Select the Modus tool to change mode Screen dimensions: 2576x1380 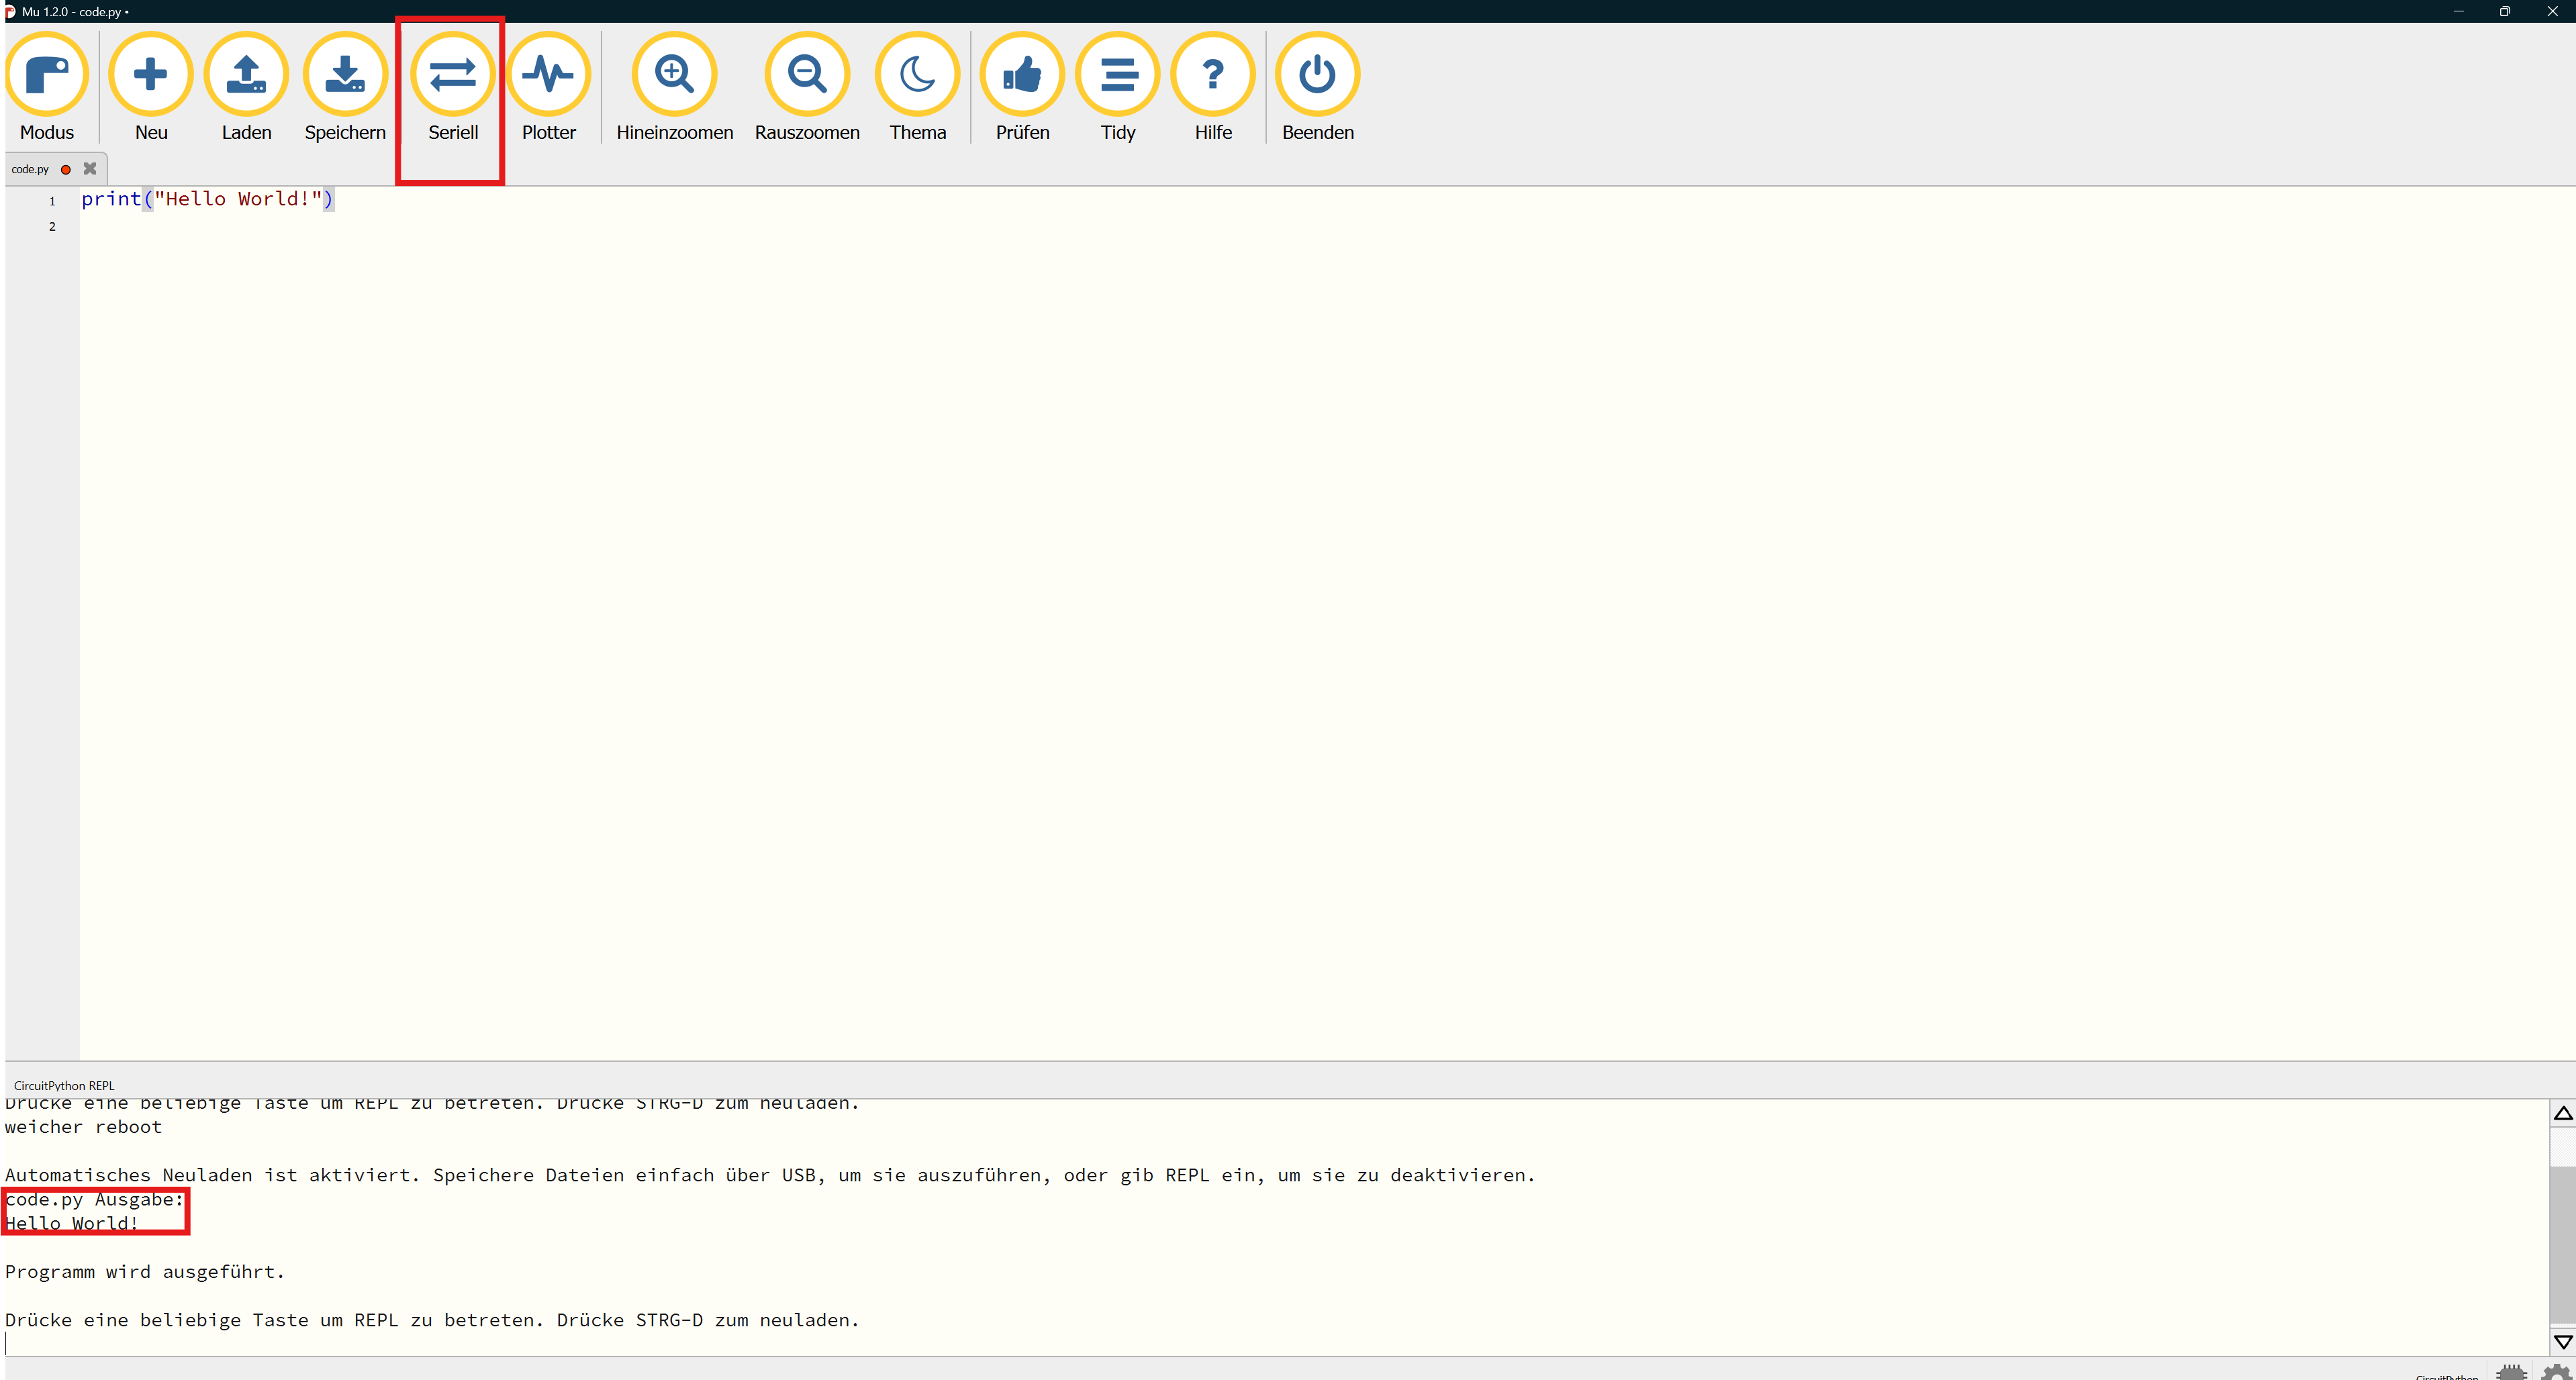(47, 75)
